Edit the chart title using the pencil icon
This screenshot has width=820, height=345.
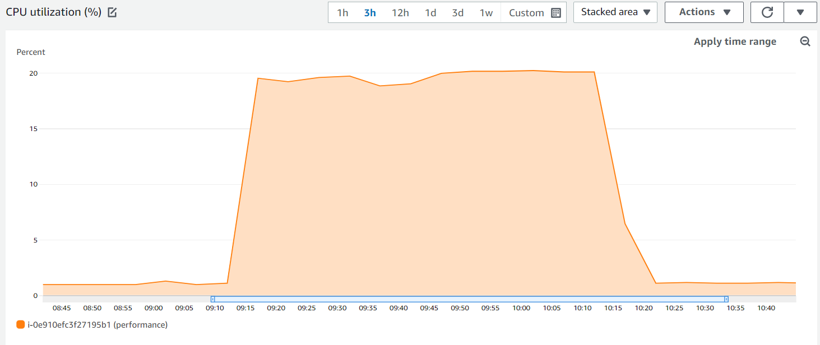(112, 12)
